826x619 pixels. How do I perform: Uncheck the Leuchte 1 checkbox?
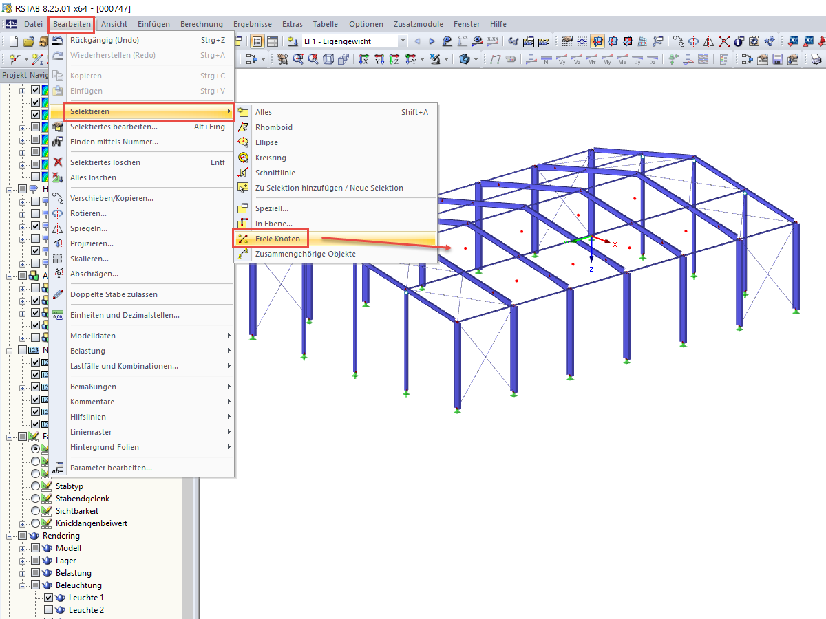point(48,598)
